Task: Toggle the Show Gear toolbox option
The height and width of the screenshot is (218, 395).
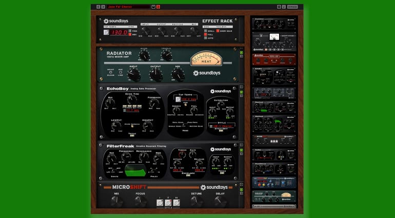Action: [x=218, y=31]
